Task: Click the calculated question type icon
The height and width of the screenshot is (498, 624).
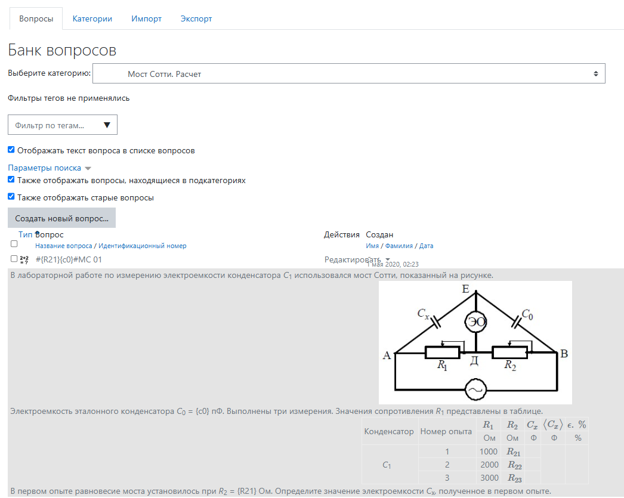Action: [x=24, y=260]
